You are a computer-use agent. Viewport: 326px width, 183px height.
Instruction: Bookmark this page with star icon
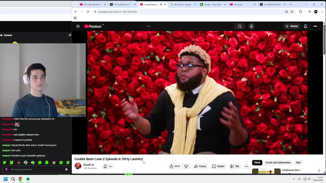[x=292, y=12]
